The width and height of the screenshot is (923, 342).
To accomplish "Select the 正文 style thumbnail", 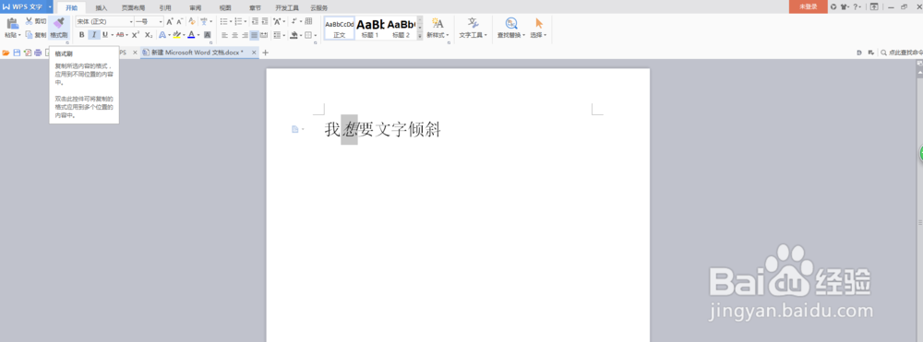I will tap(340, 28).
